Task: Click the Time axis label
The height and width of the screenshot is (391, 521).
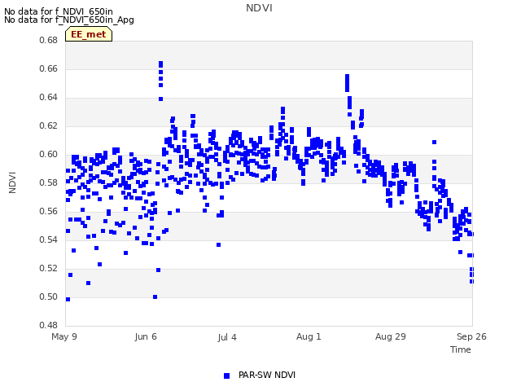Action: 460,349
